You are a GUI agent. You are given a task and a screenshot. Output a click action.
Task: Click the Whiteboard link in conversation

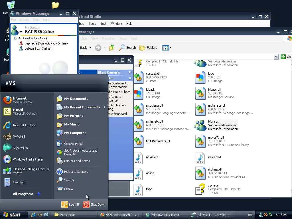tap(119, 114)
